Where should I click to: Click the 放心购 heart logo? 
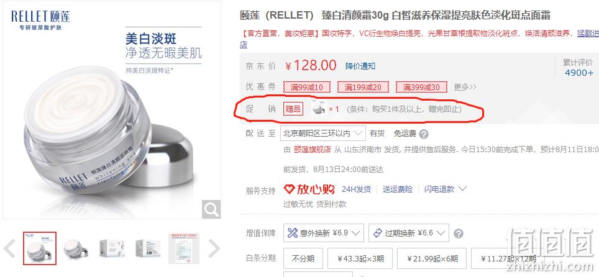tap(289, 189)
